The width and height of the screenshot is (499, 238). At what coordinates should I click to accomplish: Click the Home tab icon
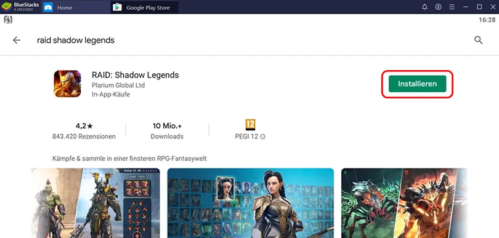click(48, 7)
